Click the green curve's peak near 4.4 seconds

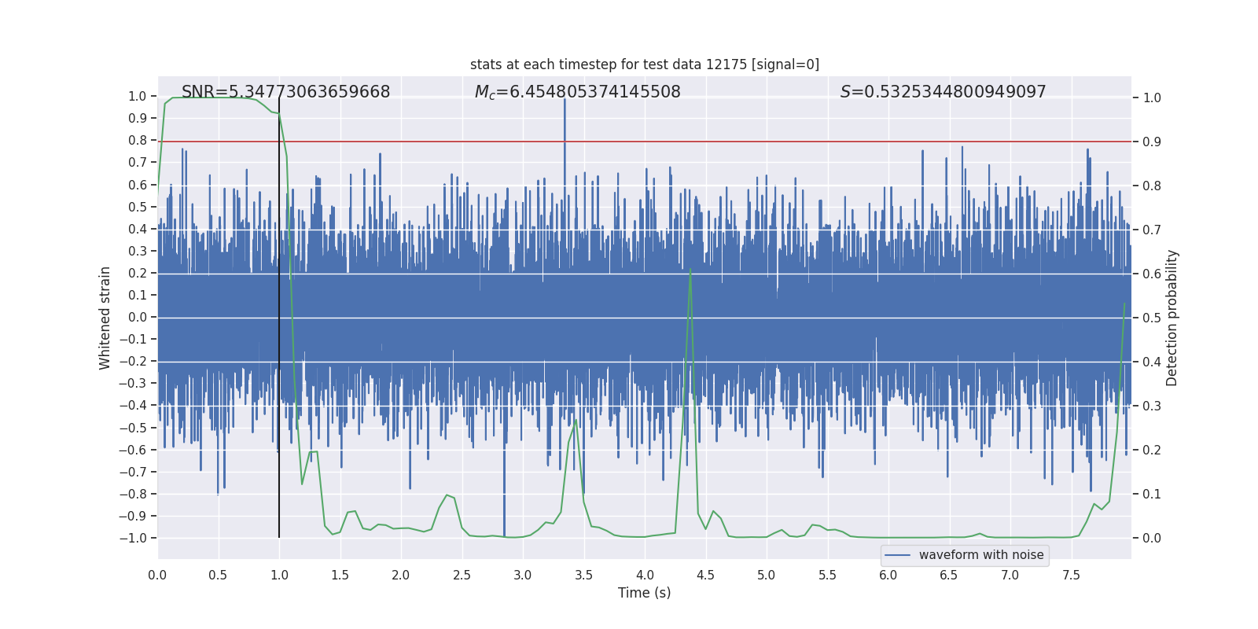[690, 270]
